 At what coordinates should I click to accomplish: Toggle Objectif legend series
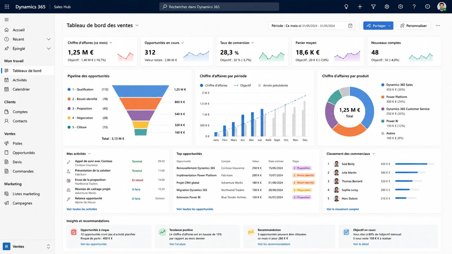point(242,85)
